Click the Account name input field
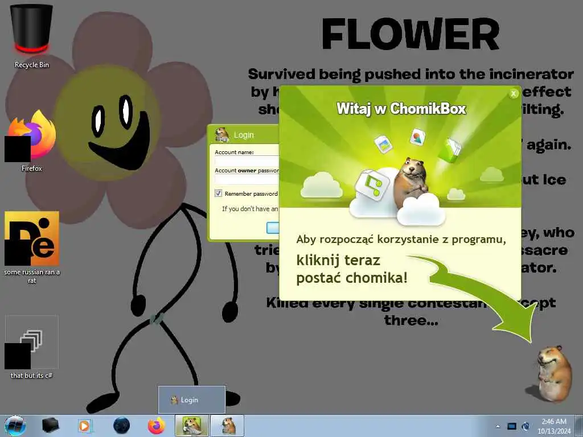Screen dimensions: 583x437 [247, 160]
